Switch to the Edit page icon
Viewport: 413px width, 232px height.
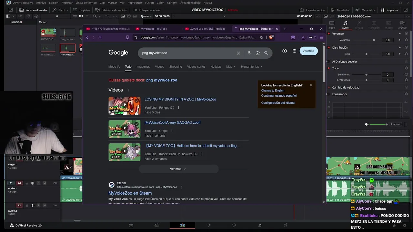point(182,225)
